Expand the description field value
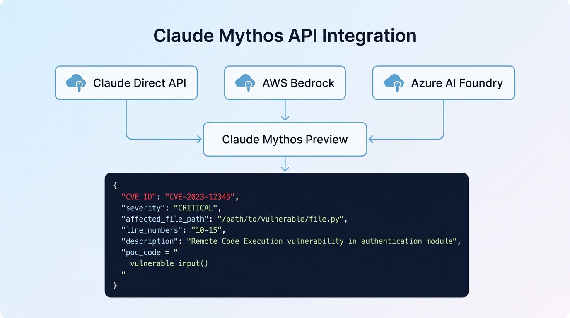This screenshot has width=570, height=318. pos(323,241)
